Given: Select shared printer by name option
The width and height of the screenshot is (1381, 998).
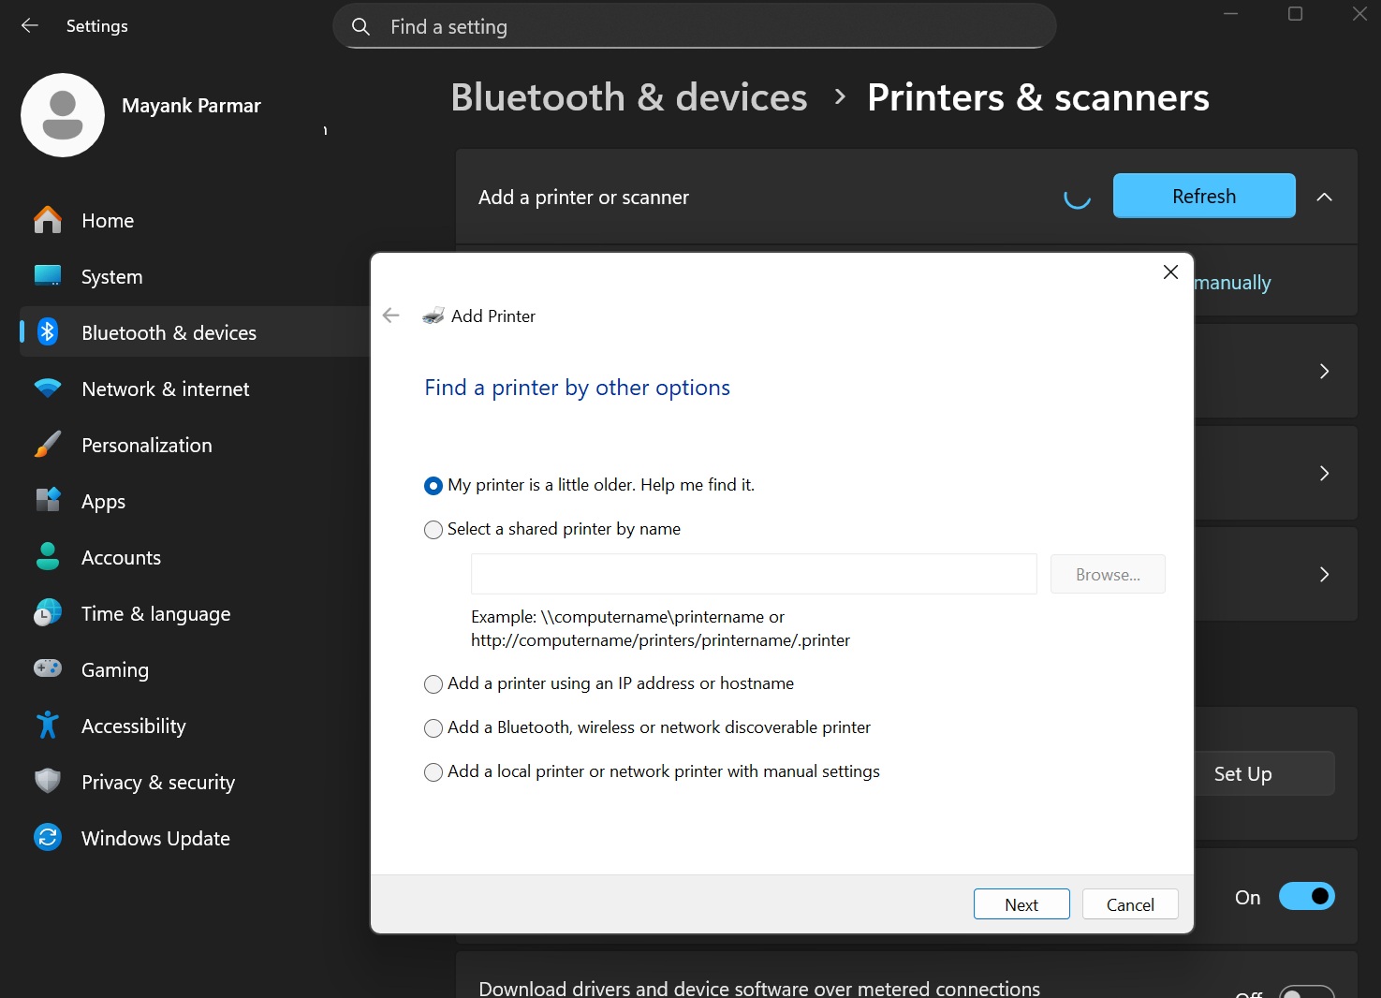Looking at the screenshot, I should coord(433,529).
